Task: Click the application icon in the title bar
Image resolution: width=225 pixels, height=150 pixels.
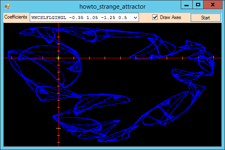Action: coord(7,6)
